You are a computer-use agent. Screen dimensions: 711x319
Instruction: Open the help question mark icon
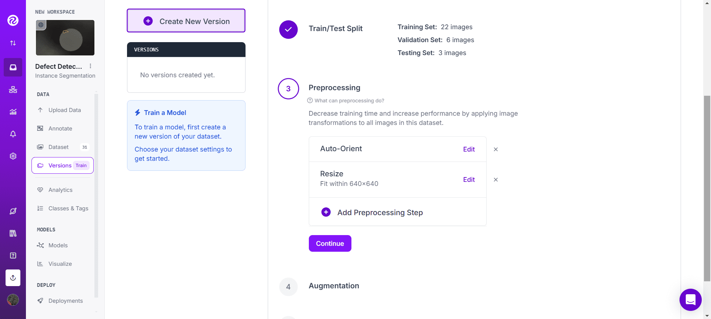click(x=13, y=255)
